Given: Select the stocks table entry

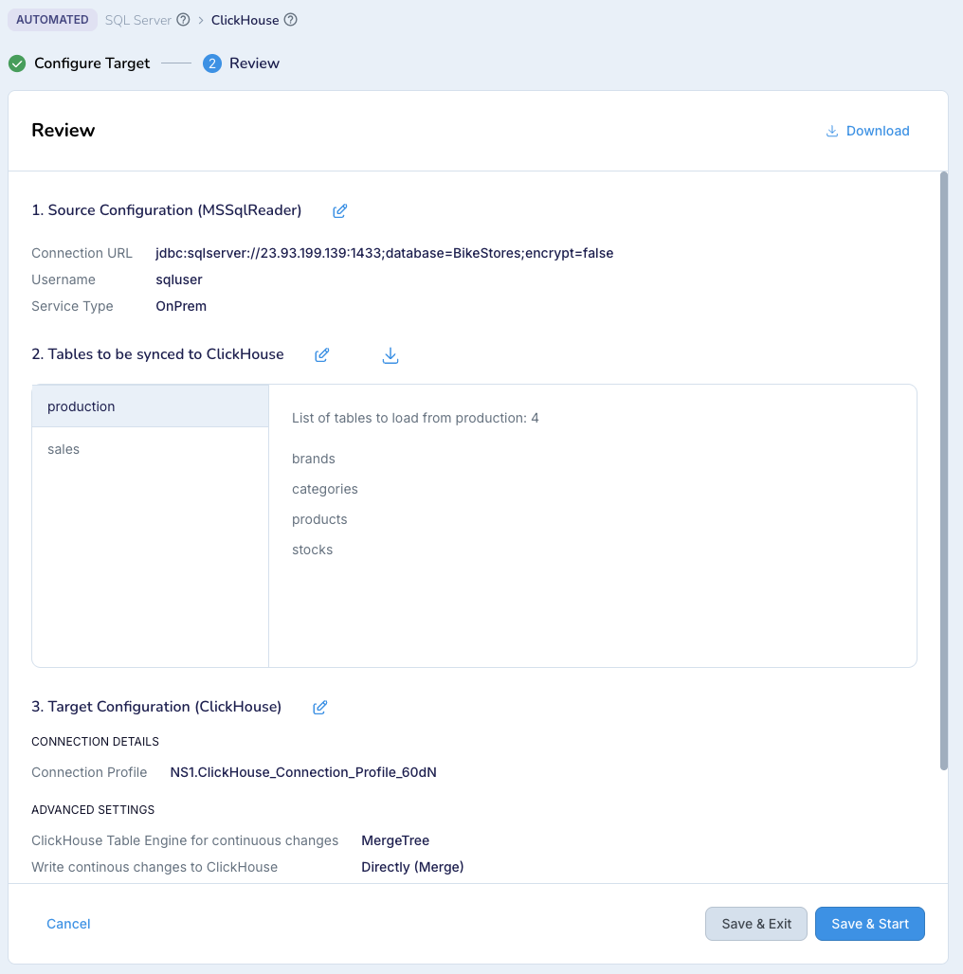Looking at the screenshot, I should 312,550.
